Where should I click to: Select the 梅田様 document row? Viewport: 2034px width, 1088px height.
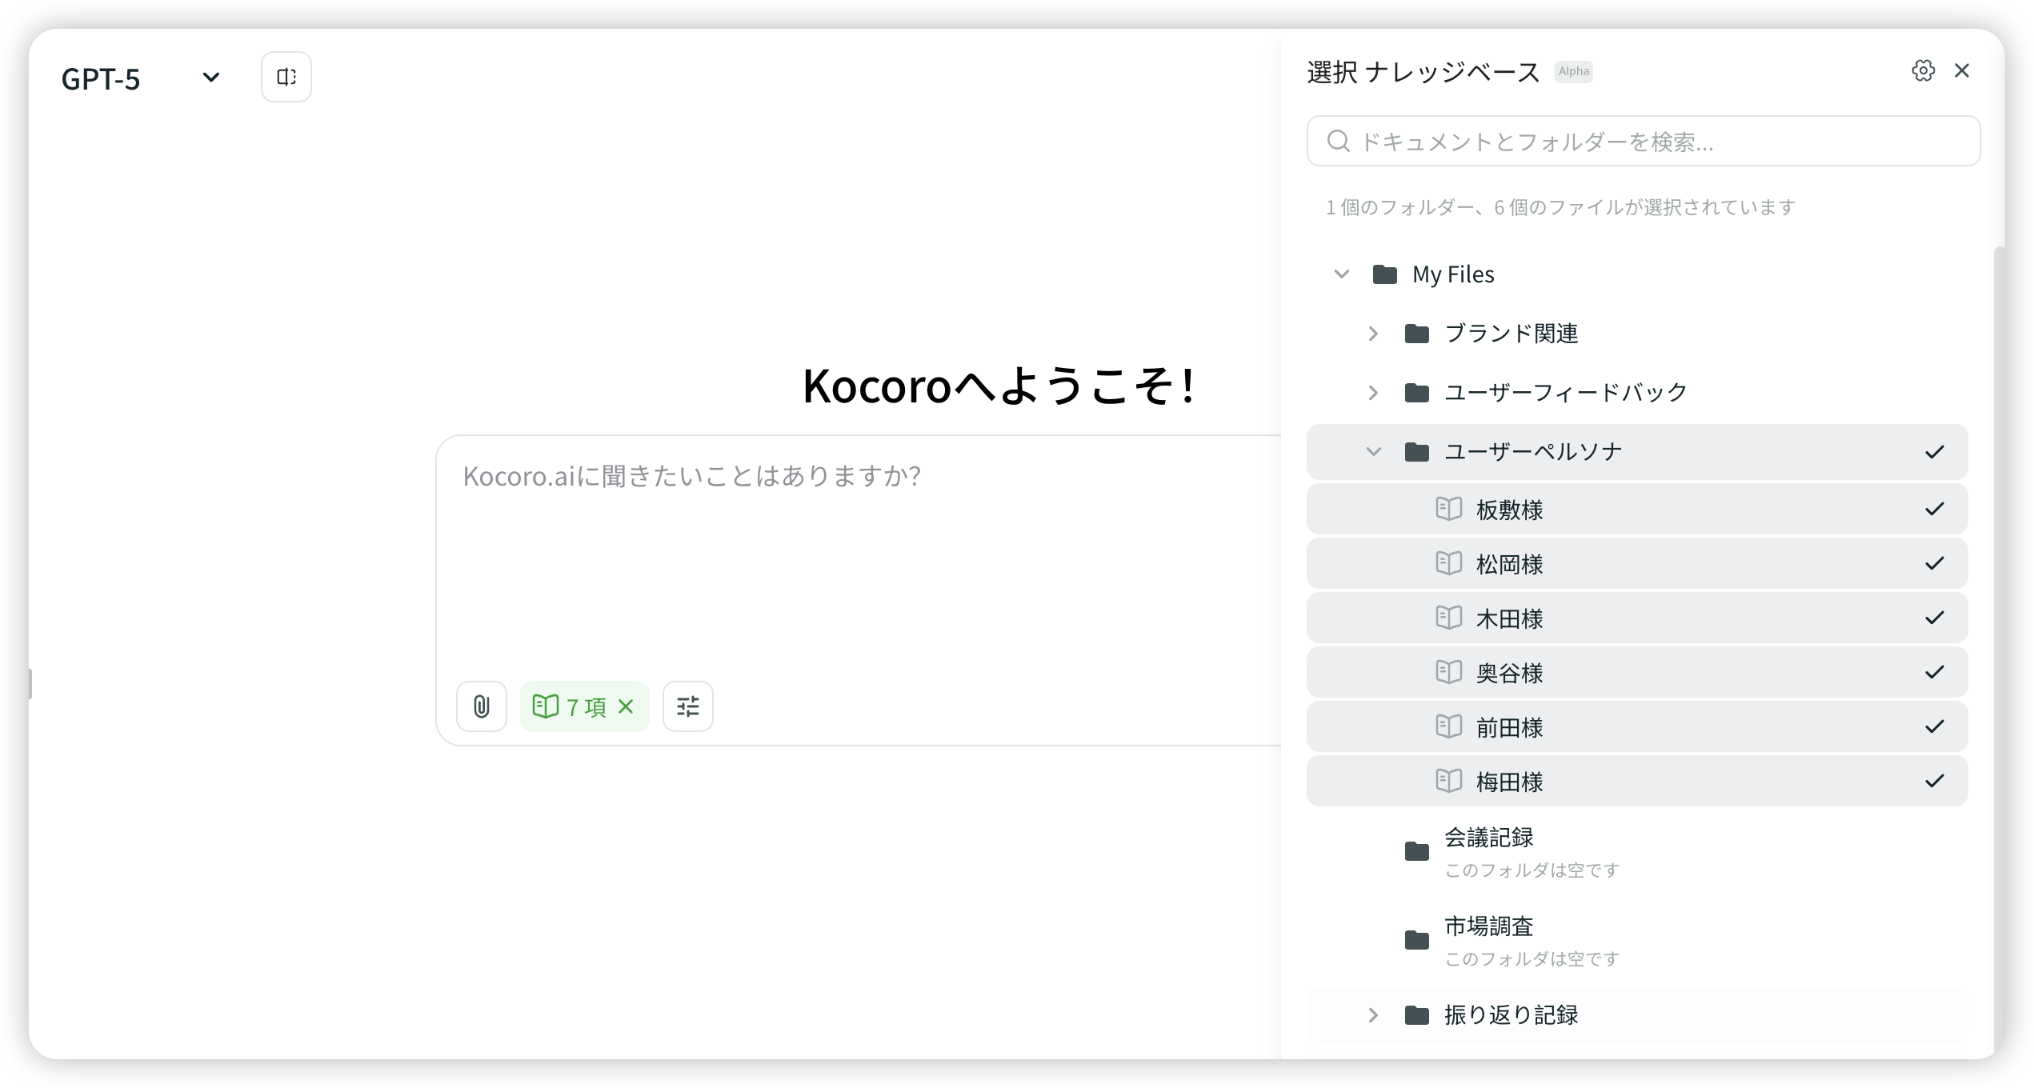tap(1509, 782)
